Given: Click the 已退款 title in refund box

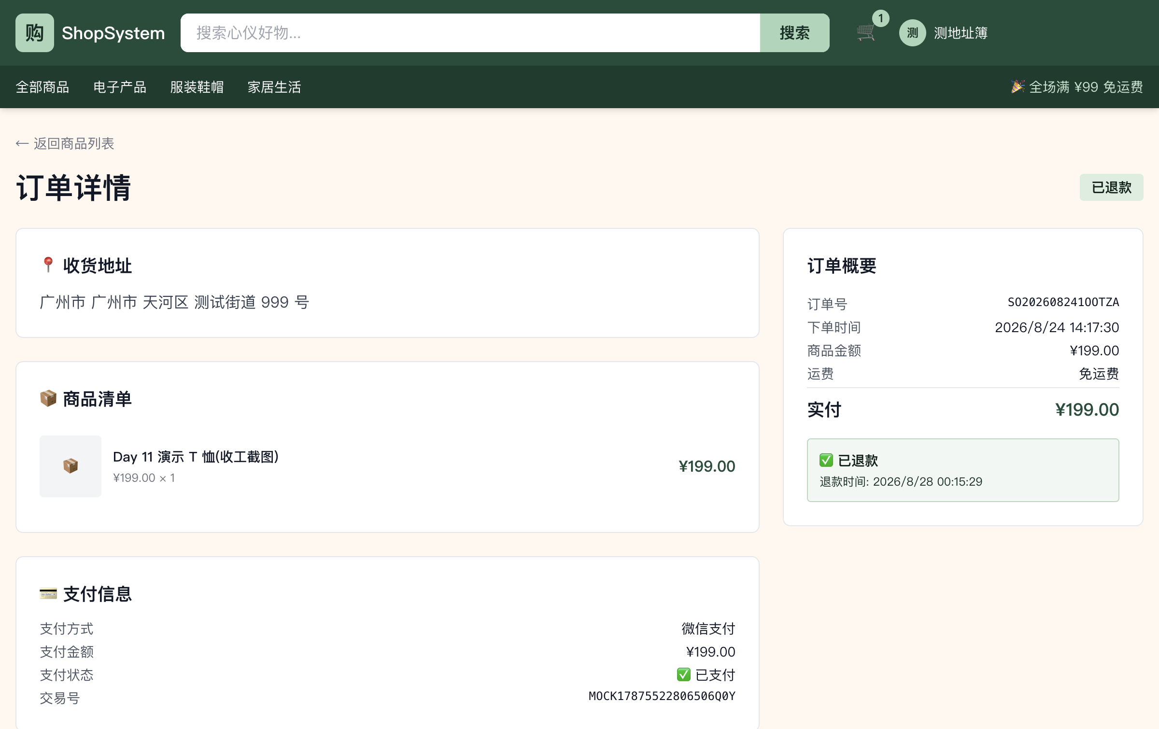Looking at the screenshot, I should (858, 461).
